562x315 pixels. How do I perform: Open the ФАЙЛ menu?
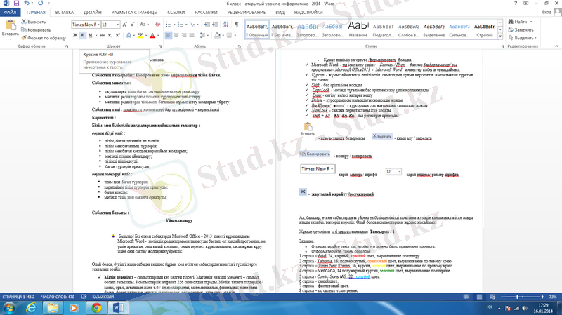(x=11, y=13)
